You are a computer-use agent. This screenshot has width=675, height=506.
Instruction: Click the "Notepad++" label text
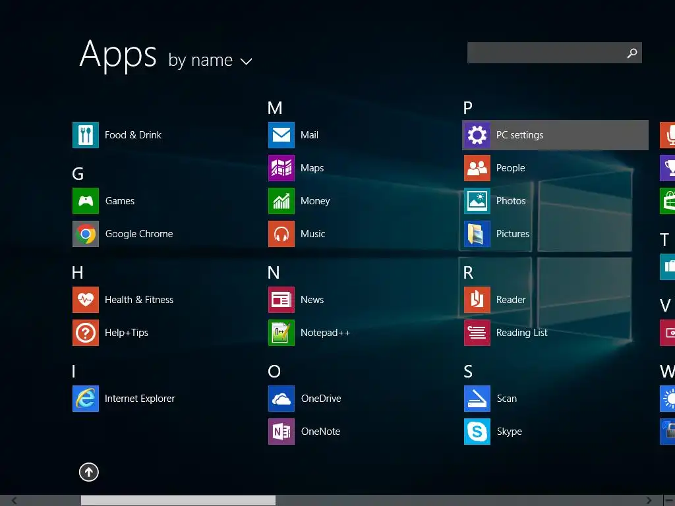coord(326,333)
